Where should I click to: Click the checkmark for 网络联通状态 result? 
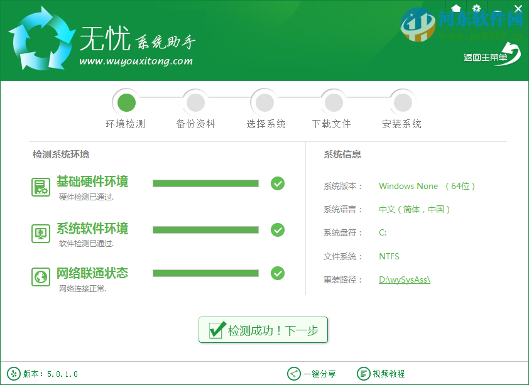[278, 273]
